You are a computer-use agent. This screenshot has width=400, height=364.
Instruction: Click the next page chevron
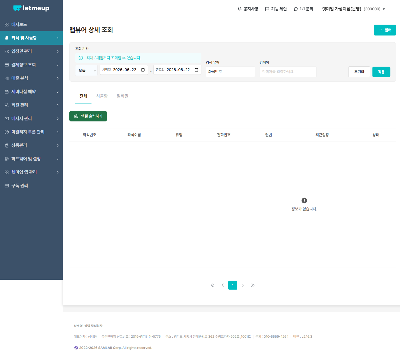[243, 285]
